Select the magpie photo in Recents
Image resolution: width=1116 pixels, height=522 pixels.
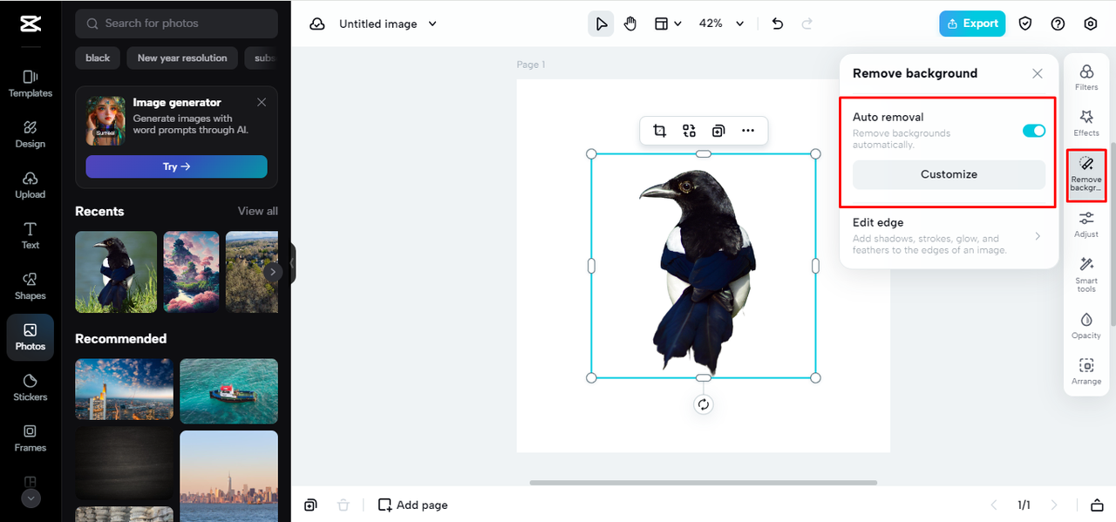click(x=116, y=272)
